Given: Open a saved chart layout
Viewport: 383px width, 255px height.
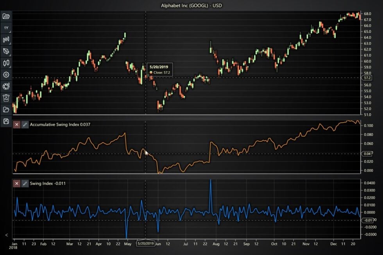Looking at the screenshot, I should click(5, 110).
